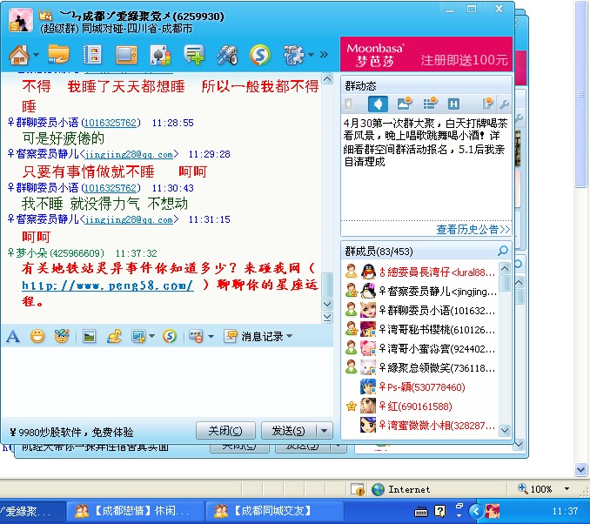Send a picture with the image icon
590x524 pixels.
click(89, 336)
